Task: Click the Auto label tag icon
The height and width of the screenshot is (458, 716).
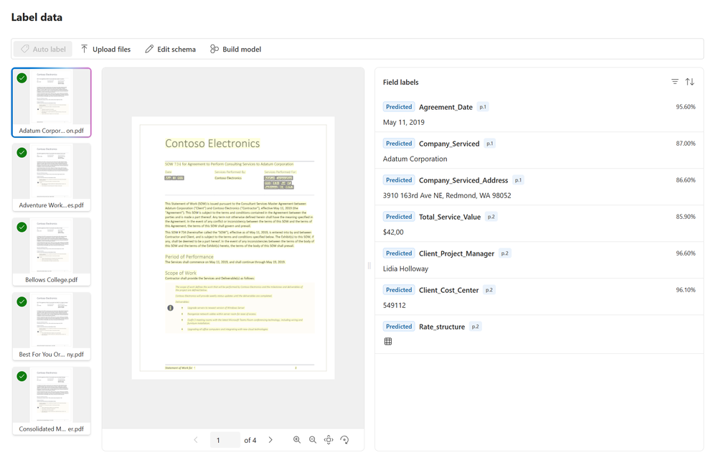Action: click(25, 49)
